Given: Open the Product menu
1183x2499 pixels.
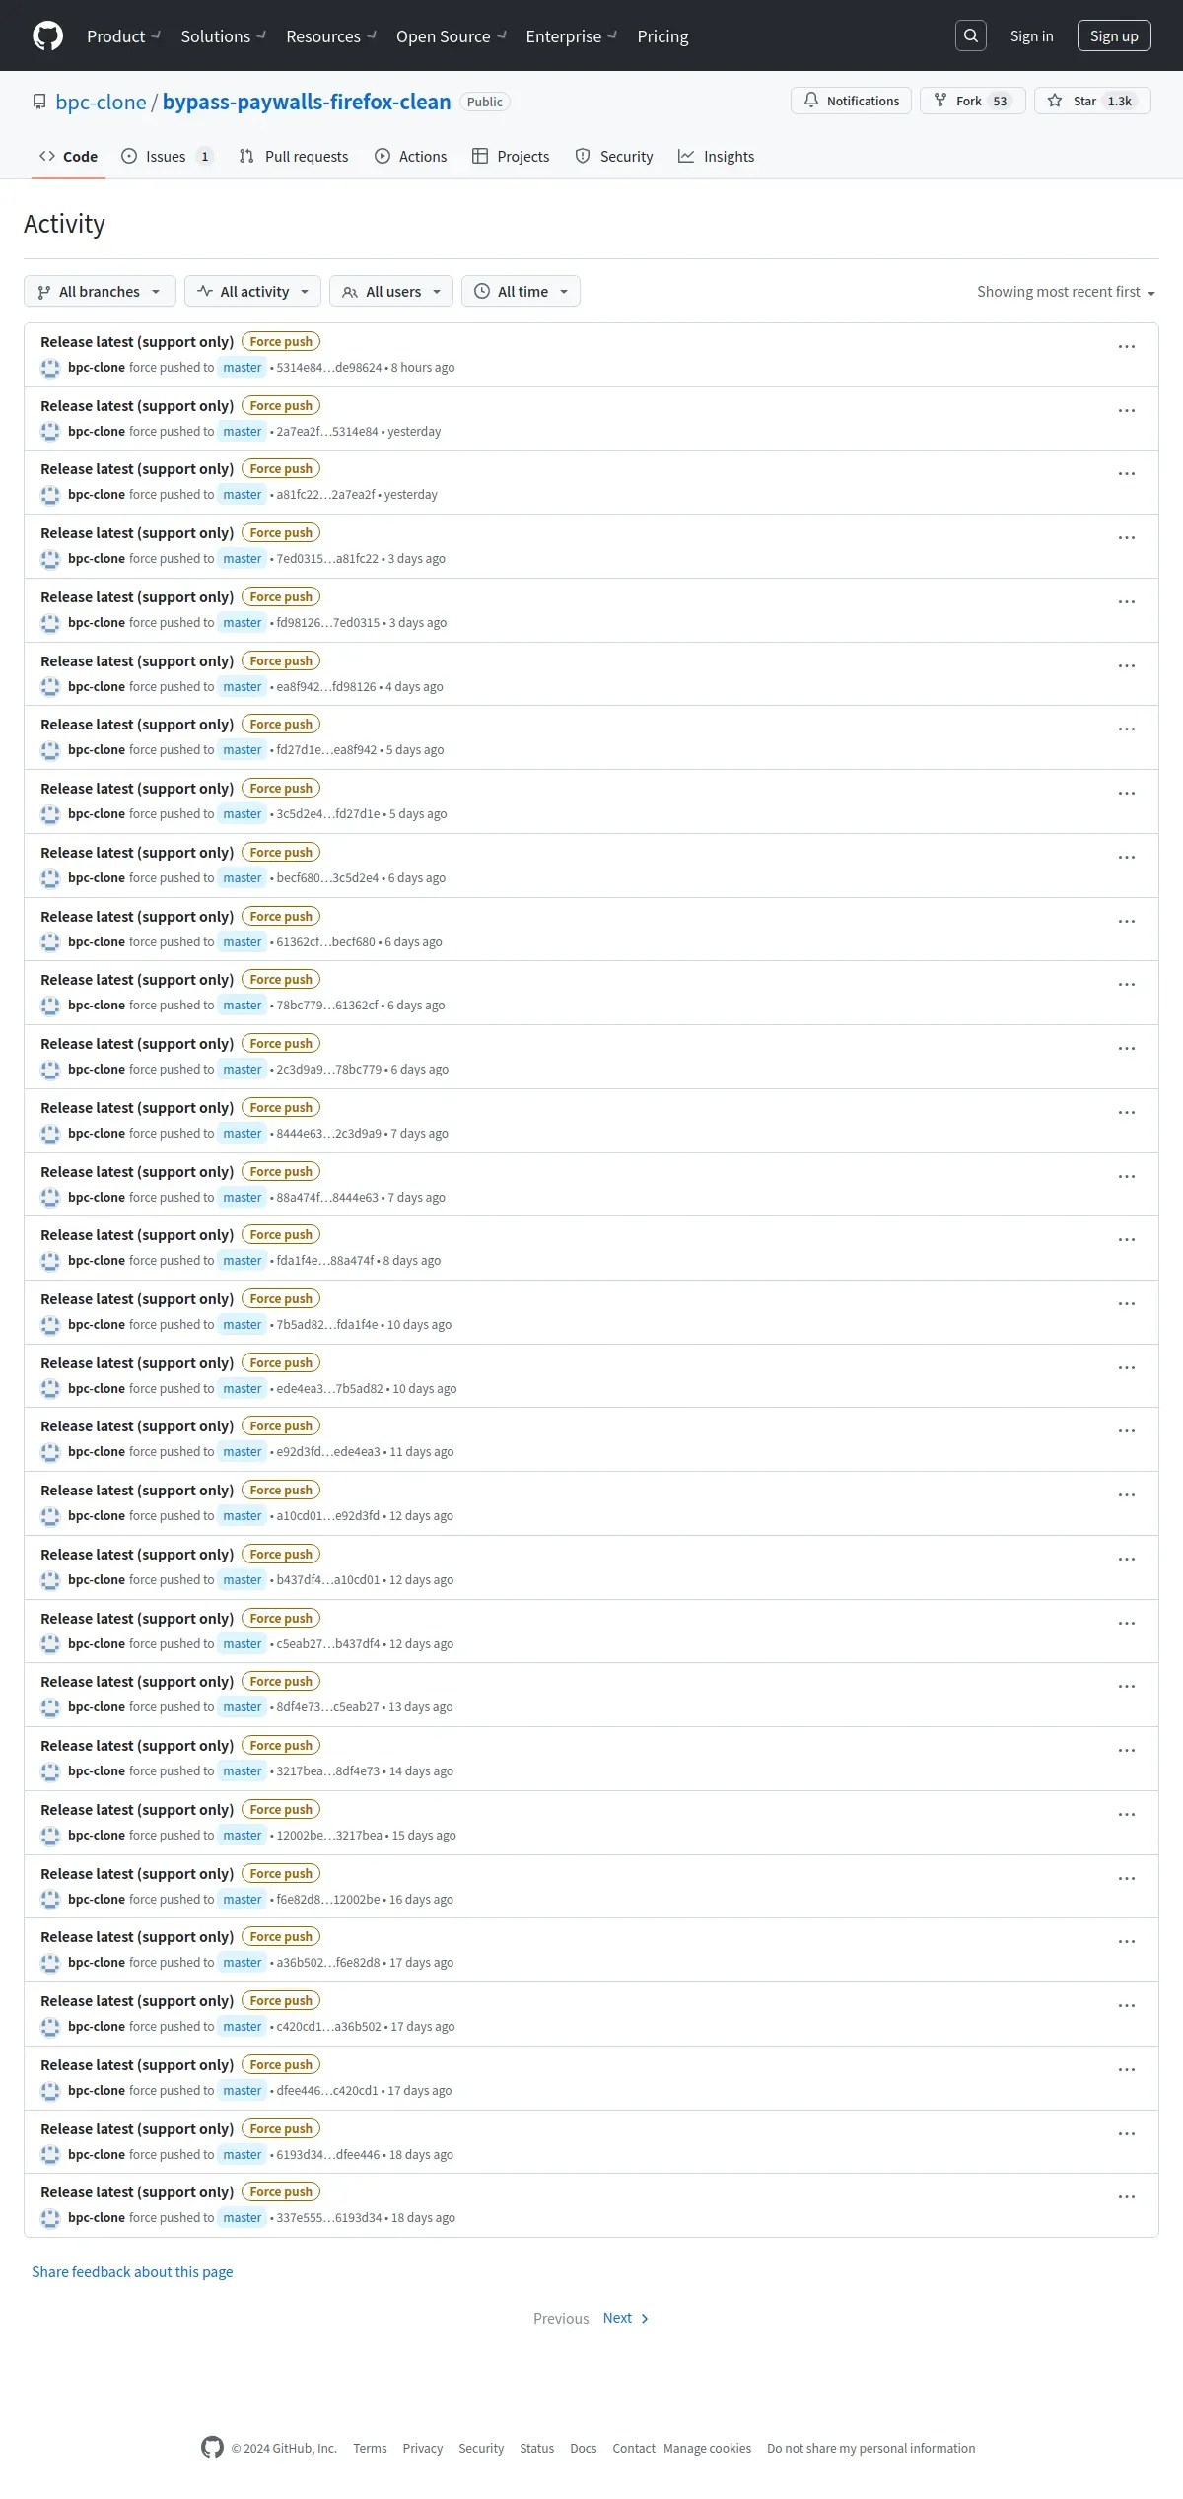Looking at the screenshot, I should [123, 36].
